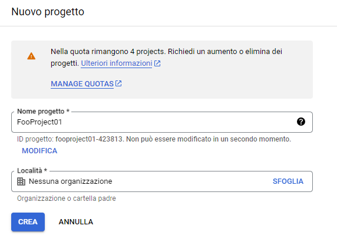This screenshot has width=337, height=249.
Task: Click the orange warning triangle icon
Action: [31, 56]
